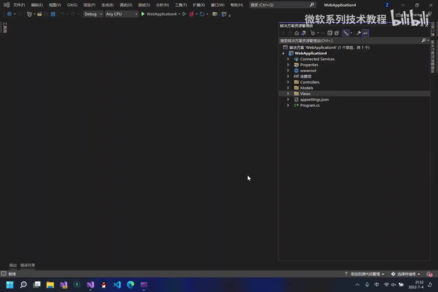
Task: Click taskbar search magnifier icon
Action: pos(24,285)
